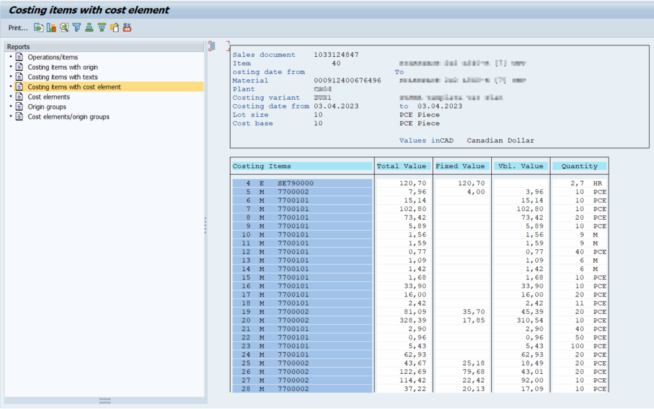Click quantity 100 PCE in row 23
This screenshot has width=654, height=409.
(x=588, y=346)
